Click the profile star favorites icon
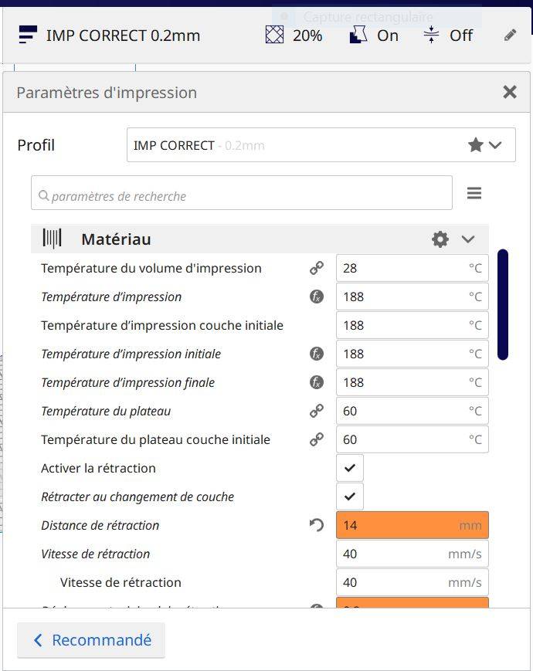Viewport: 533px width, 671px height. tap(476, 145)
